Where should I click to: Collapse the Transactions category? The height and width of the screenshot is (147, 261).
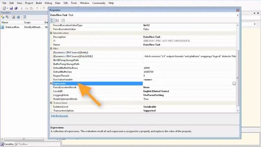[51, 103]
